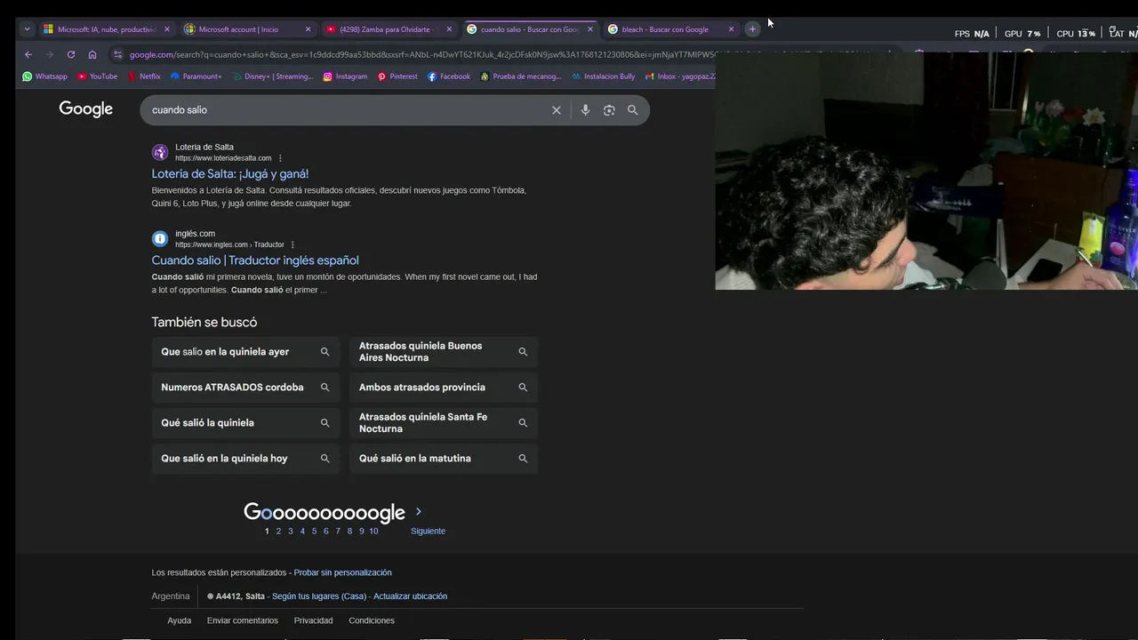The height and width of the screenshot is (640, 1138).
Task: Click the Loteria de Salta site favicon
Action: click(x=160, y=152)
